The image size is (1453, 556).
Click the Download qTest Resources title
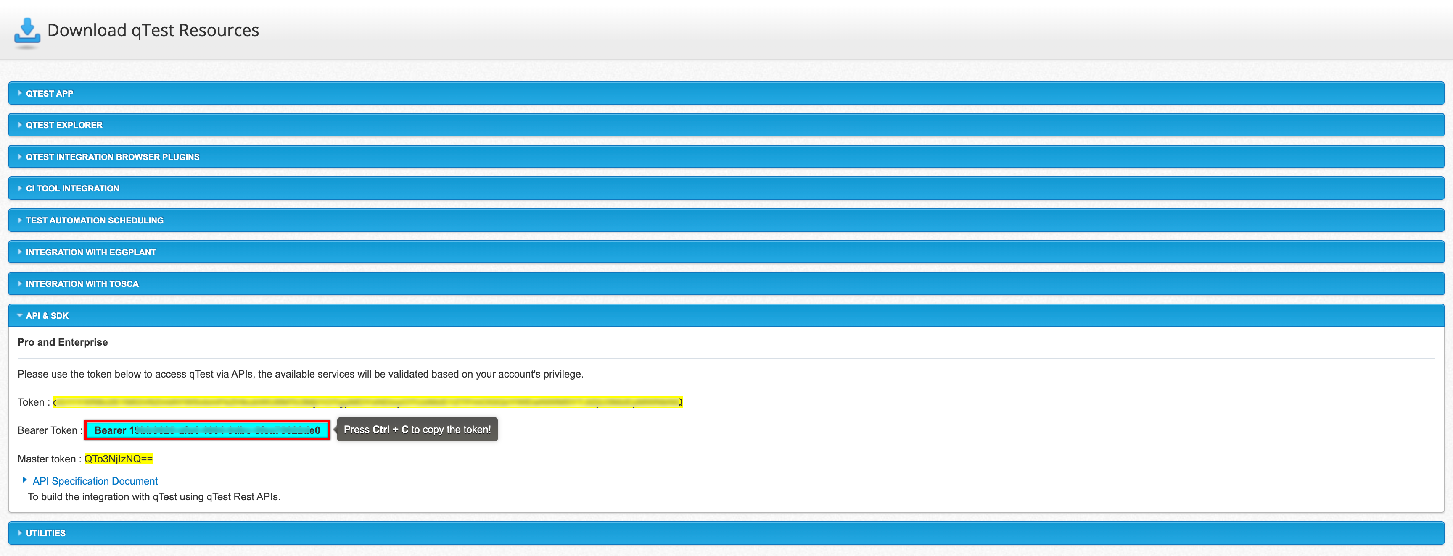(153, 30)
